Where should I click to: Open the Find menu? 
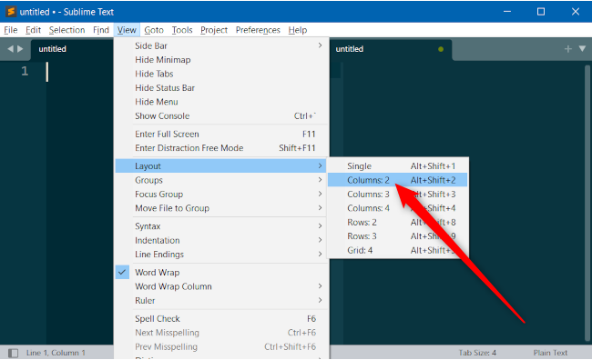pos(101,30)
